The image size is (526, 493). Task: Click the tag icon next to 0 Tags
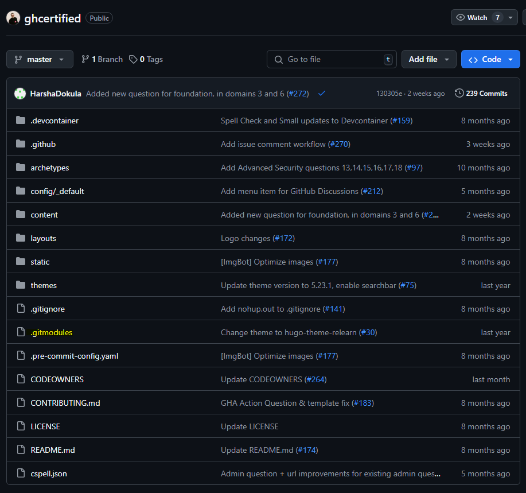[133, 60]
